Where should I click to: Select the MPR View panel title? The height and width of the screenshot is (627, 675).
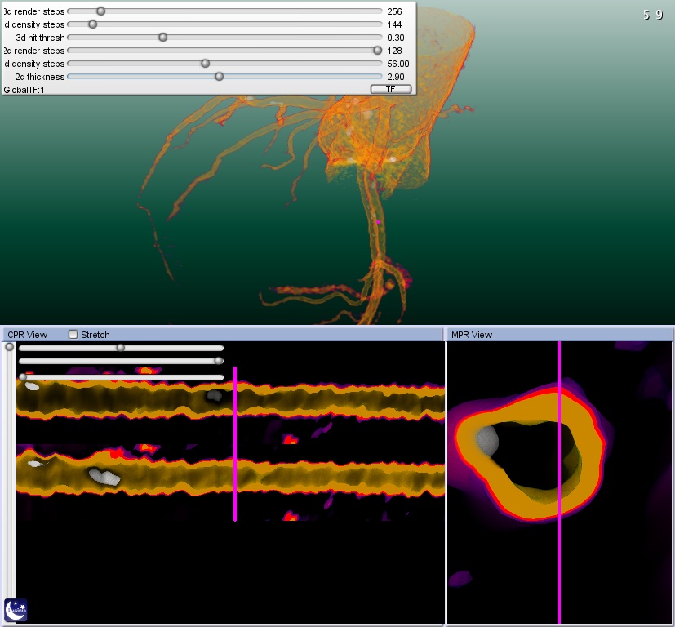pos(472,335)
